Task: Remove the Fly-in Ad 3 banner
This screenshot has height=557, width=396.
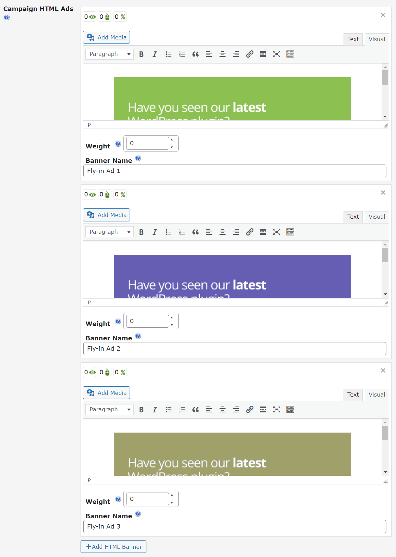Action: [383, 371]
